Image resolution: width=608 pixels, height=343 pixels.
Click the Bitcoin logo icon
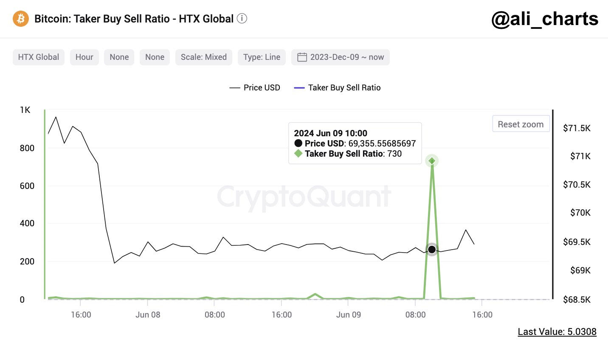tap(21, 19)
